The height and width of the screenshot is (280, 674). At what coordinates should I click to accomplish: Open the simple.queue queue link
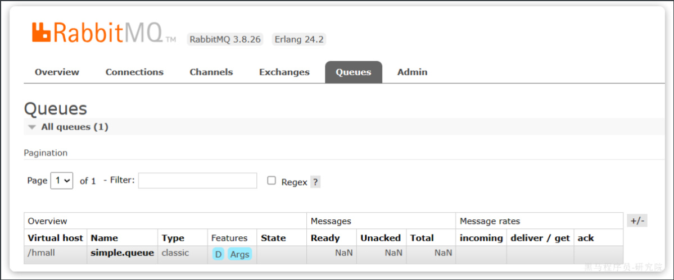tap(122, 253)
